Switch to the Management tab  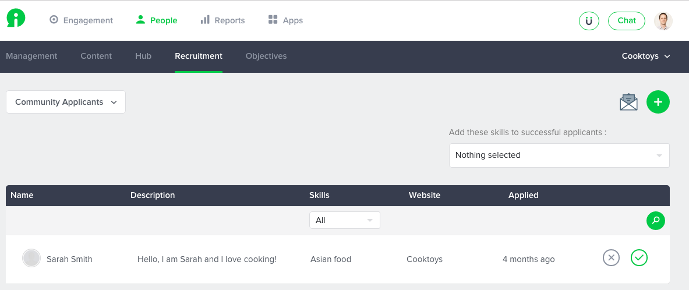click(x=31, y=56)
